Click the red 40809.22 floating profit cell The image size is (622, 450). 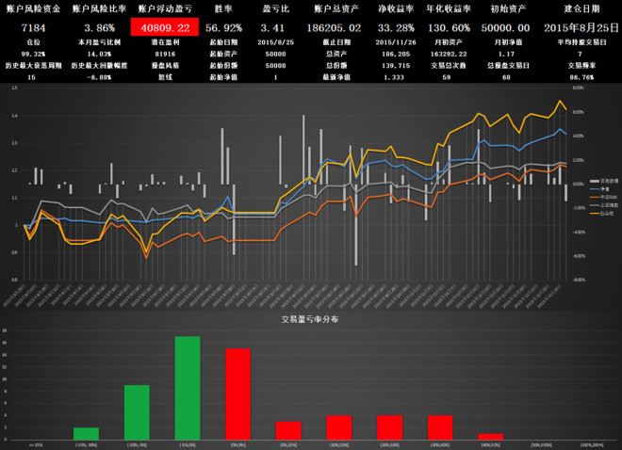(165, 27)
